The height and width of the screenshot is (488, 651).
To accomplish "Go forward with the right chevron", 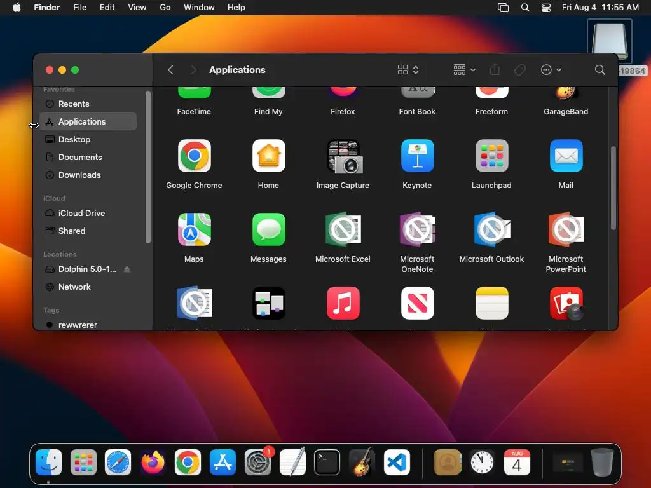I will (193, 70).
